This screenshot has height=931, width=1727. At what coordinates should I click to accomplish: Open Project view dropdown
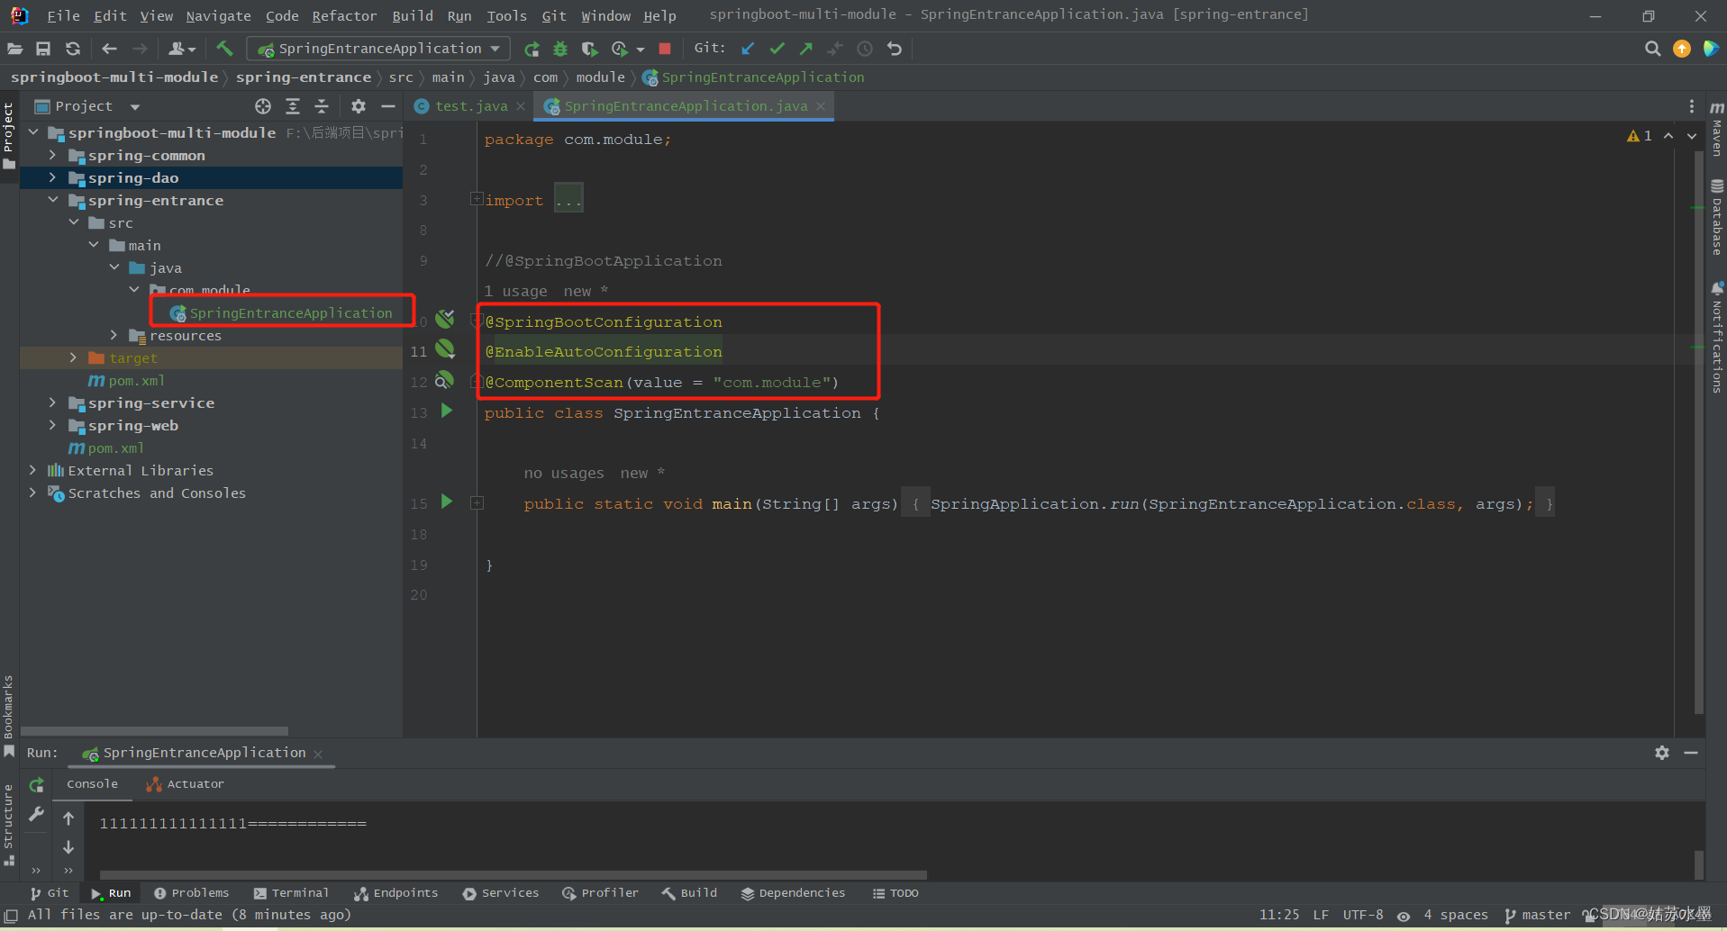[x=135, y=106]
